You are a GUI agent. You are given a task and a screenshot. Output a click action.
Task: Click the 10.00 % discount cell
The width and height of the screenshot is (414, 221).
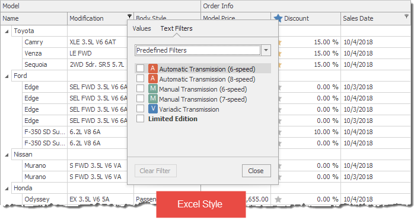310,132
